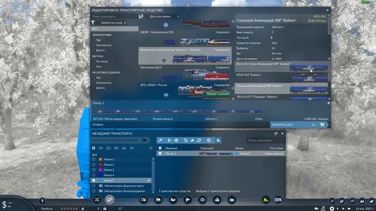Select the yellow bulldozer tool

[266, 199]
